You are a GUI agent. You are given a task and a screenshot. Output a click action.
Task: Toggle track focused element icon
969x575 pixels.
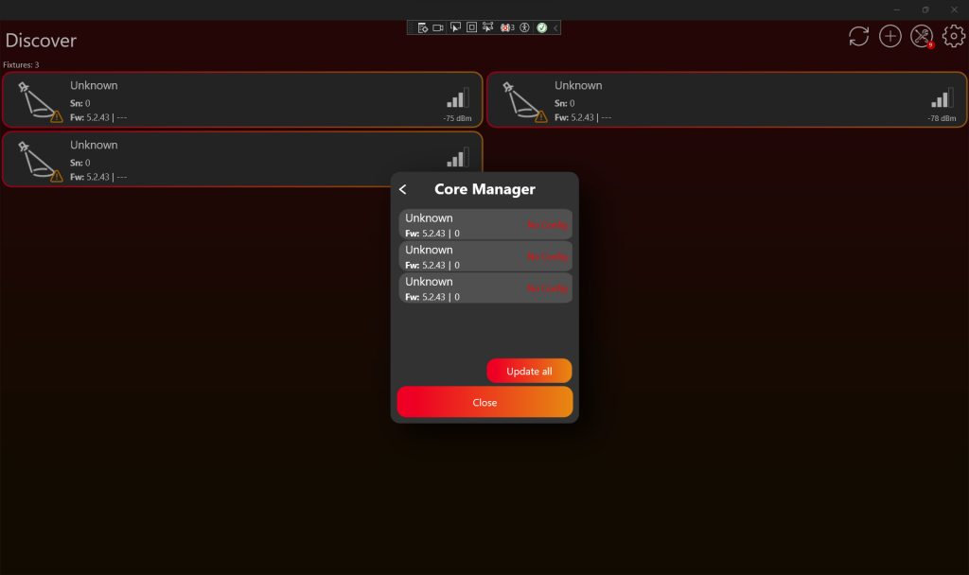coord(487,27)
